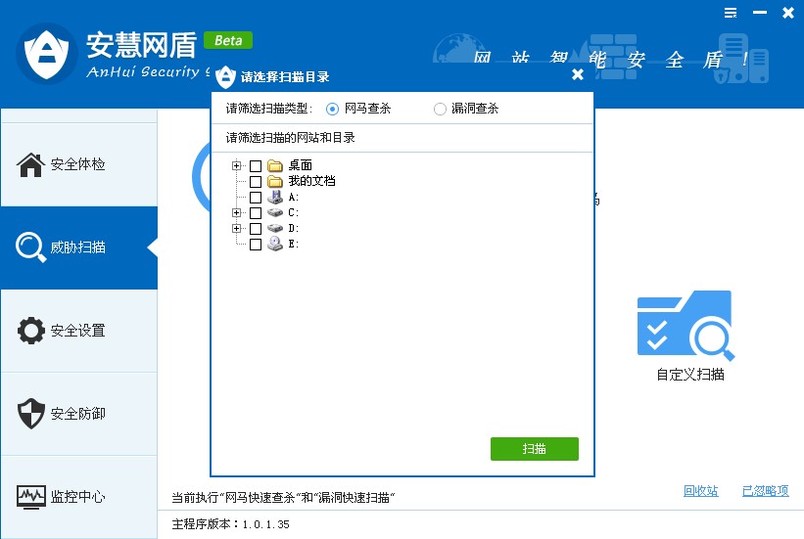Click the monitor icon for 监控中心
Screen dimensions: 804x539
31,497
